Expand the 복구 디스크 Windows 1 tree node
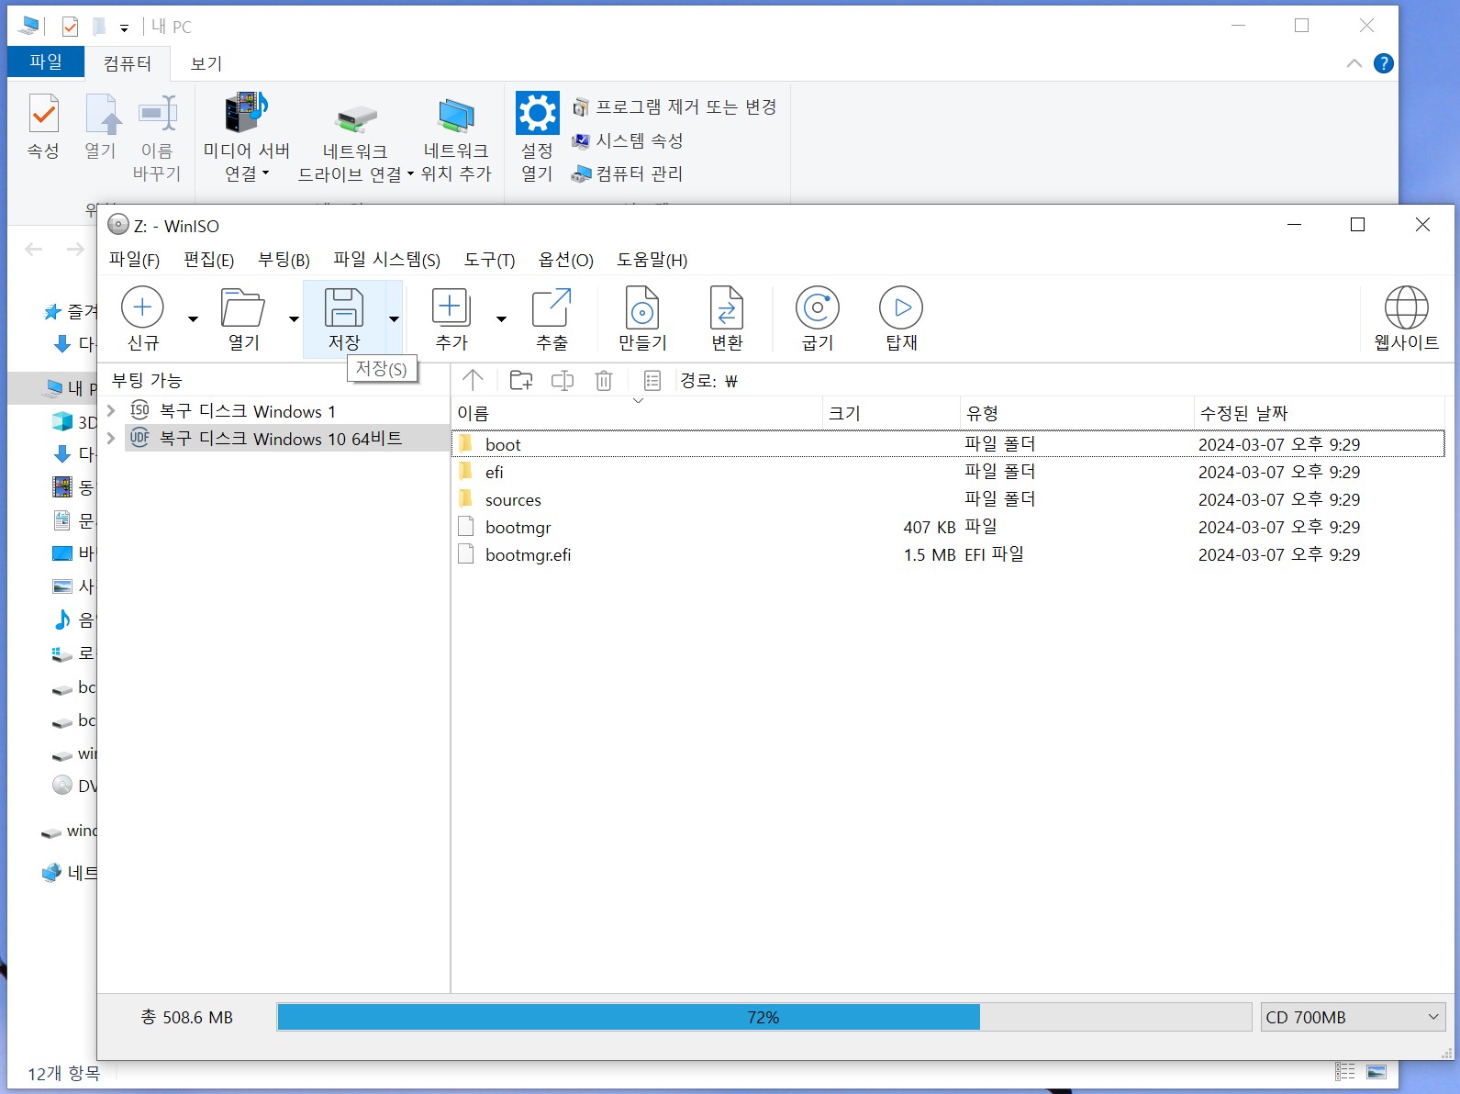The height and width of the screenshot is (1094, 1460). click(x=111, y=410)
